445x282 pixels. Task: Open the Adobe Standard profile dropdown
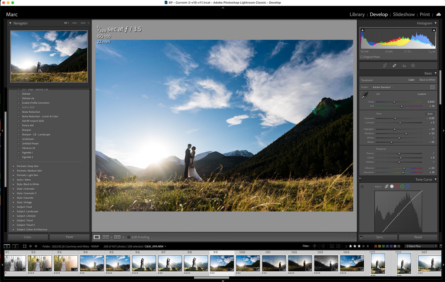pos(383,87)
